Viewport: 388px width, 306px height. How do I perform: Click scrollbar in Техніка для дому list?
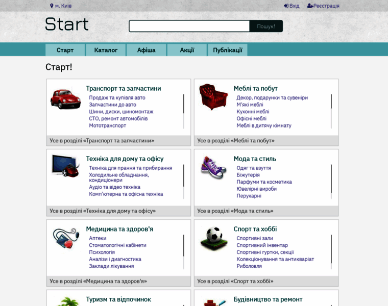[184, 175]
